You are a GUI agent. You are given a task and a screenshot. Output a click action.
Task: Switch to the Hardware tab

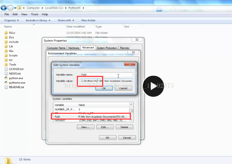73,48
